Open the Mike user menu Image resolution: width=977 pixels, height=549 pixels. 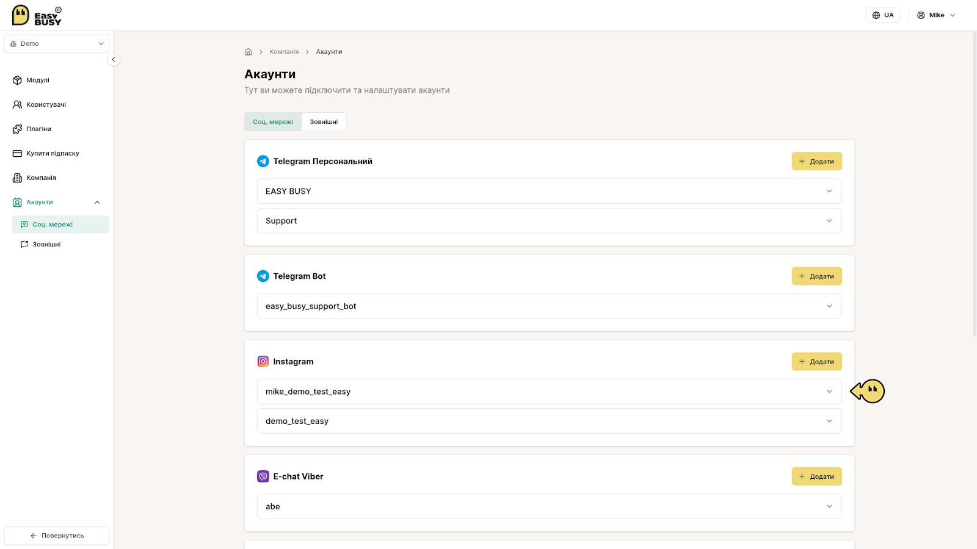pos(936,15)
